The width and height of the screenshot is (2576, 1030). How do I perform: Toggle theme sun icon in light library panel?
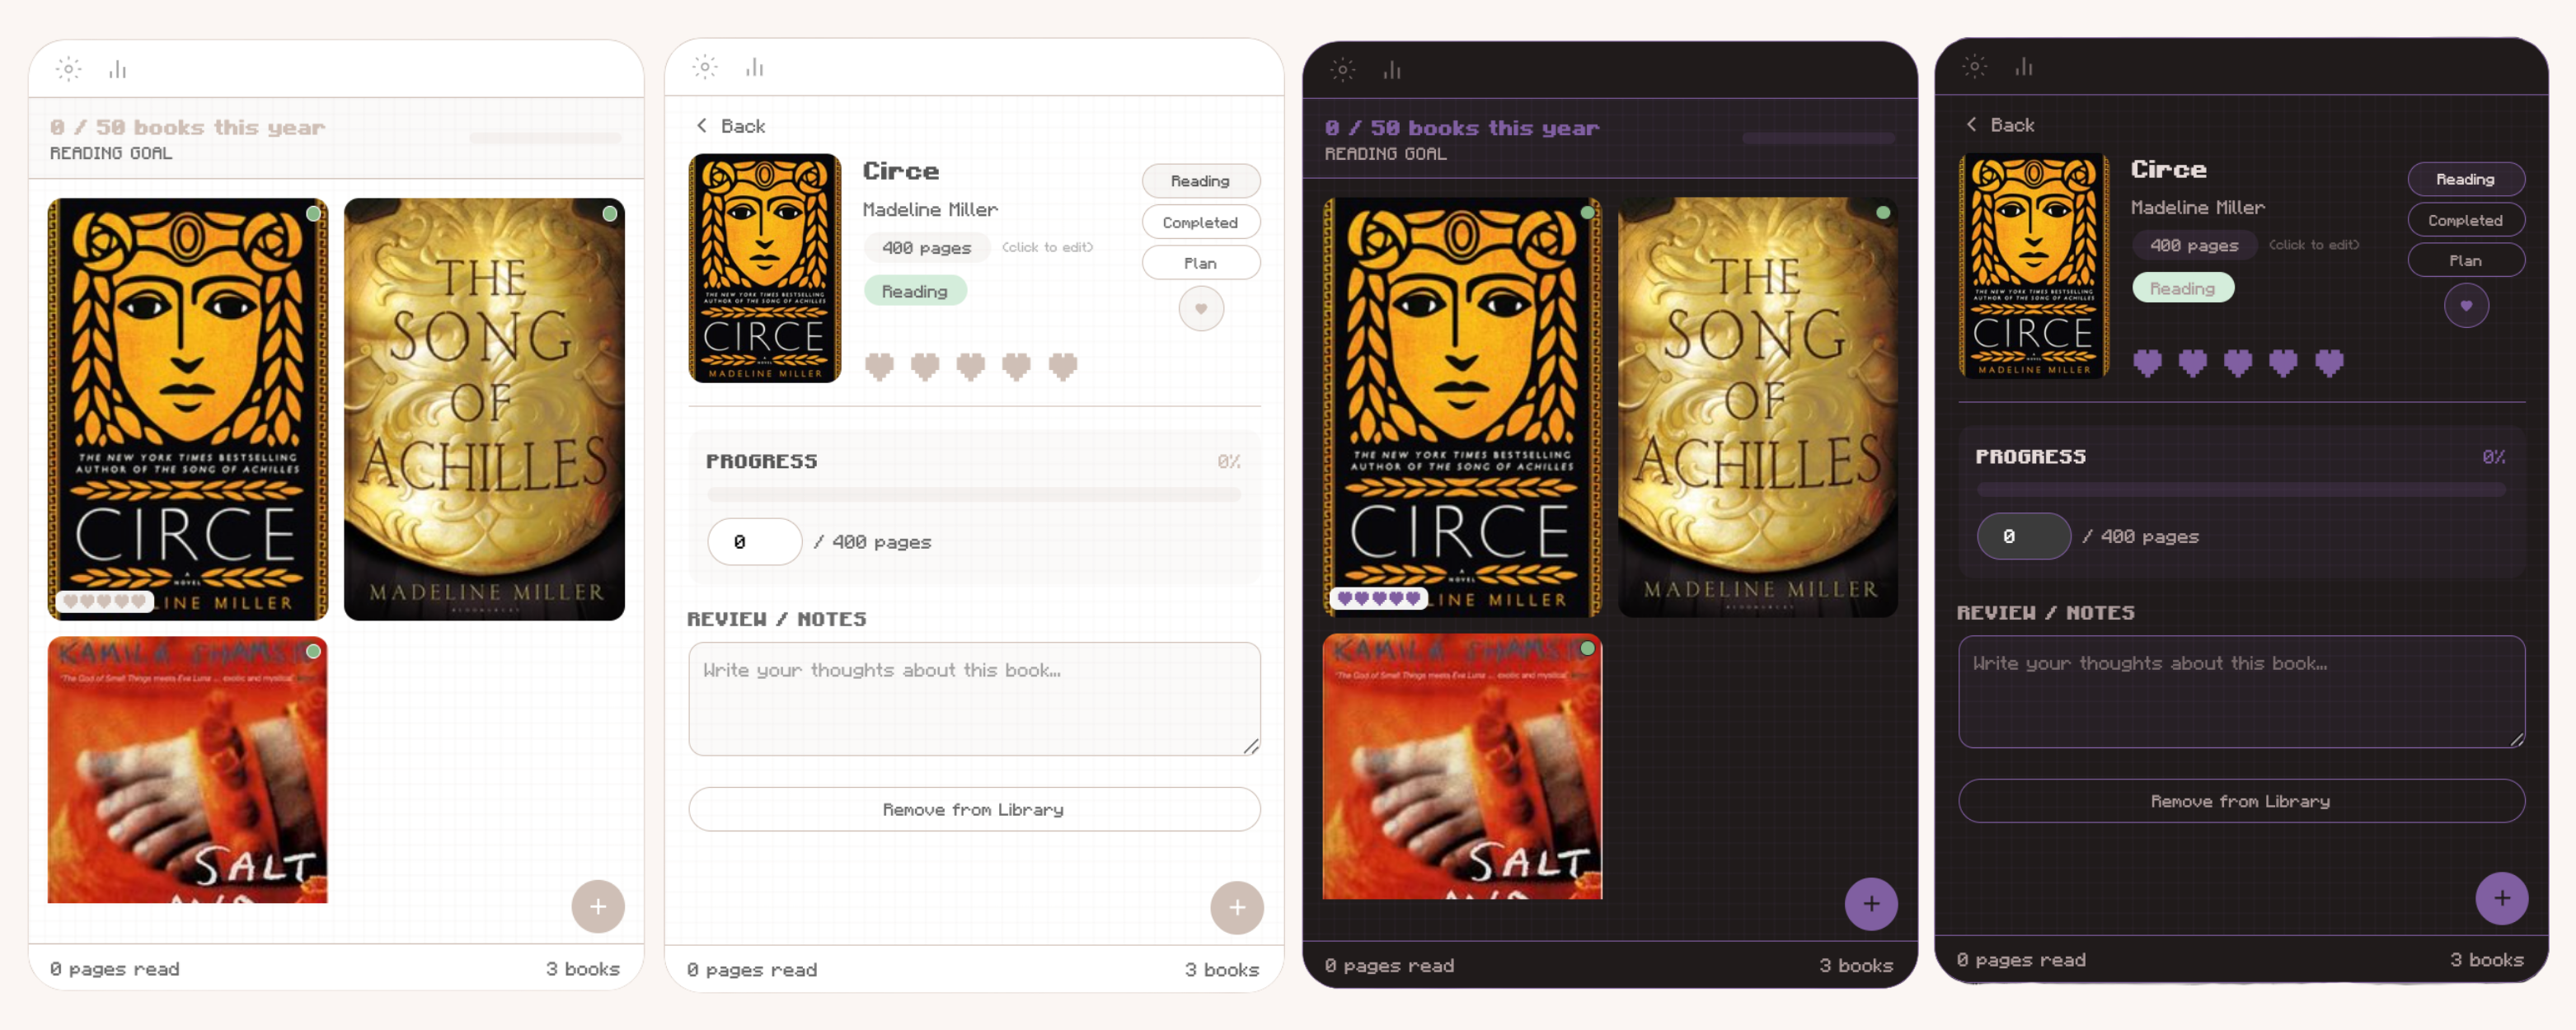pyautogui.click(x=68, y=69)
